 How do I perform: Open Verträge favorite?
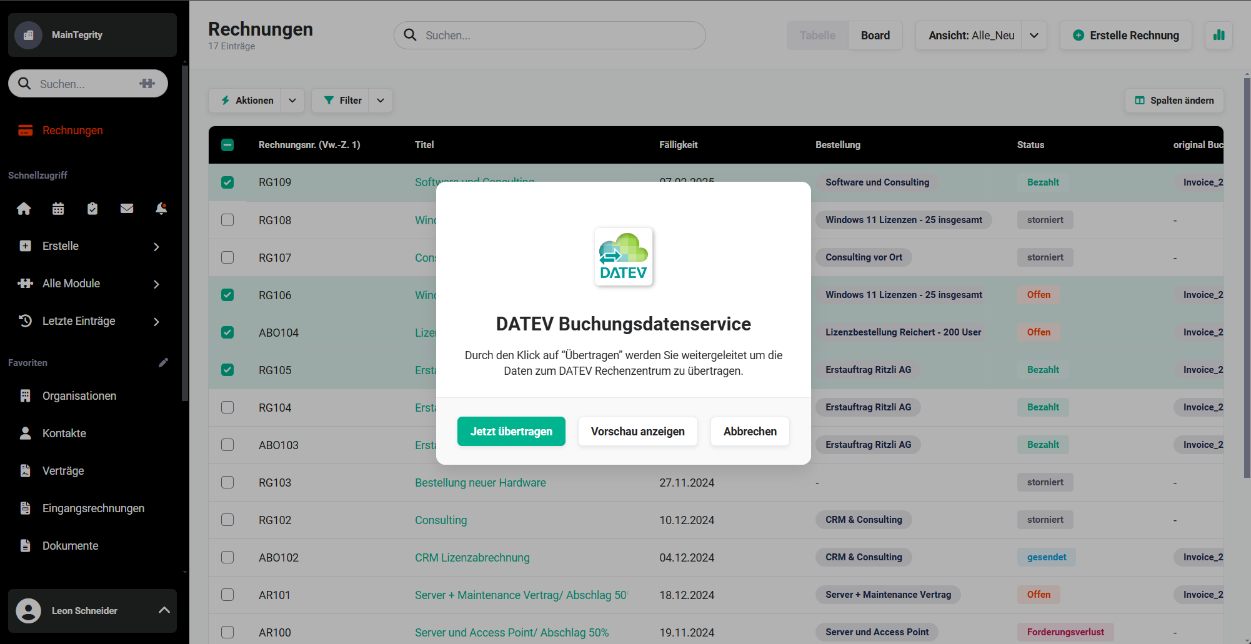[x=63, y=471]
